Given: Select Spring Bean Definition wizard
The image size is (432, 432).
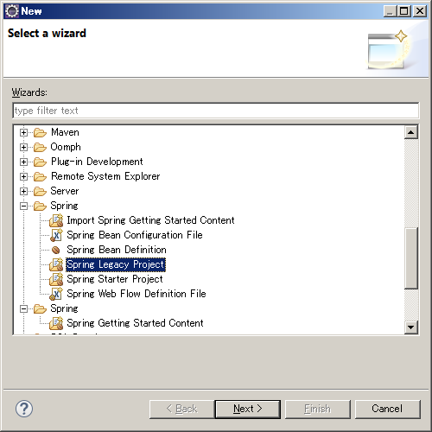Looking at the screenshot, I should pyautogui.click(x=117, y=250).
